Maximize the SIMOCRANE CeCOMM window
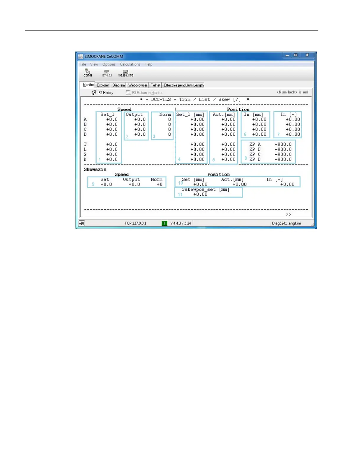 coord(295,55)
